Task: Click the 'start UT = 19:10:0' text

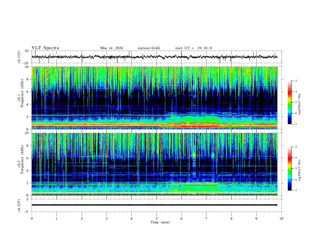Action: click(x=193, y=48)
